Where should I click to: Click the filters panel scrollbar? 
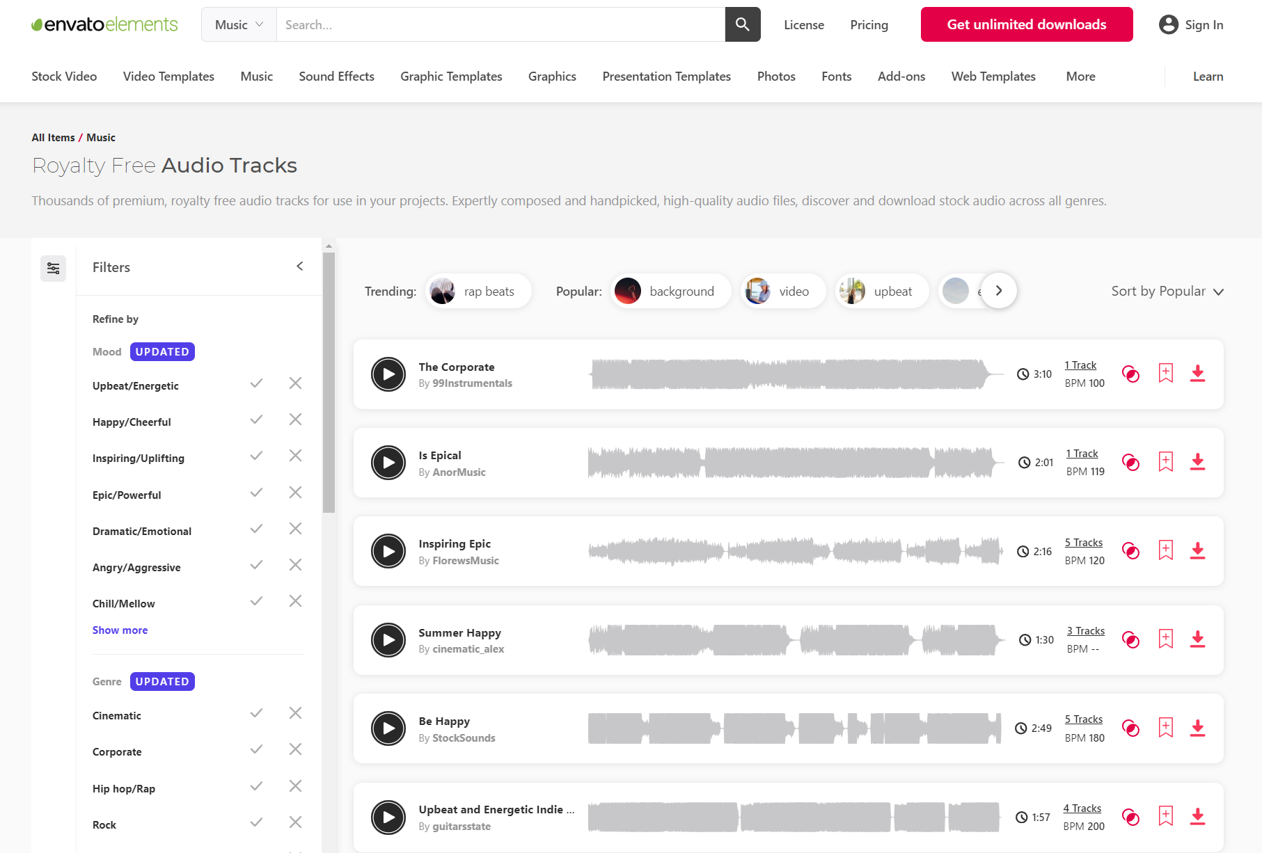(329, 383)
